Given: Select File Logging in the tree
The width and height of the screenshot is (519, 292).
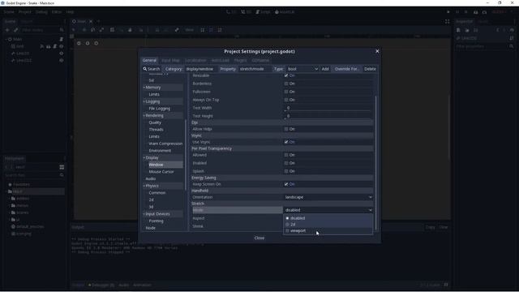Looking at the screenshot, I should [159, 109].
